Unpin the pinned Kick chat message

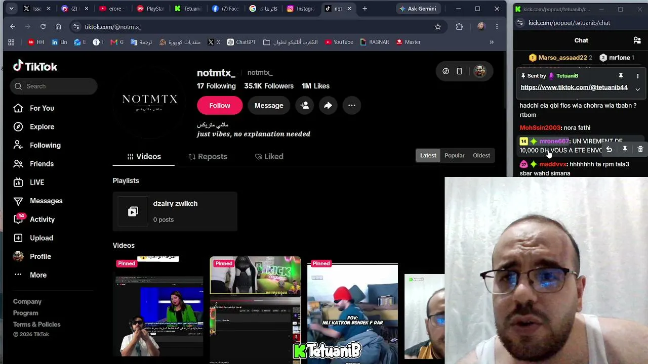click(x=621, y=76)
